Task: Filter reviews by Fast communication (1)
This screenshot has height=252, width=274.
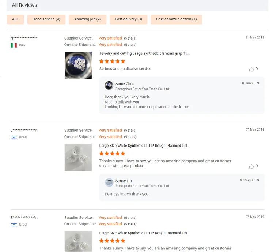Action: click(176, 19)
